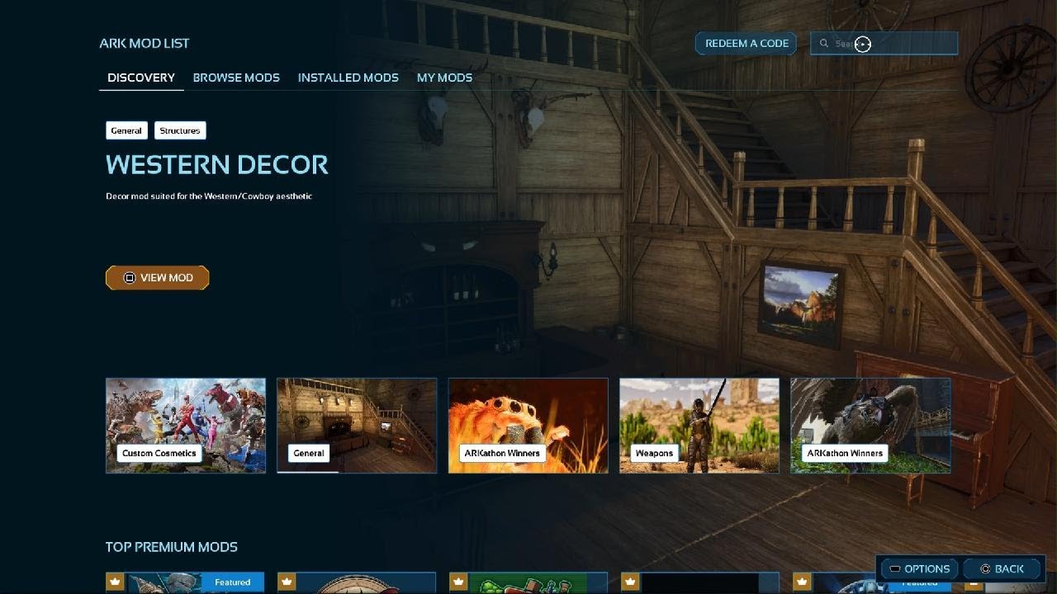Click the Ark Mod List heading

click(x=145, y=43)
